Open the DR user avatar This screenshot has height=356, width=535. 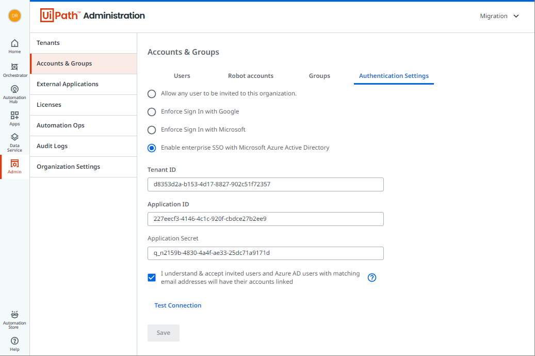pyautogui.click(x=14, y=15)
